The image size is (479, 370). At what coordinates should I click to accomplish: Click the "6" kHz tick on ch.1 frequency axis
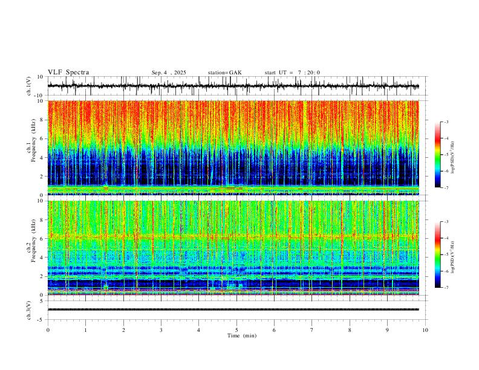click(42, 138)
